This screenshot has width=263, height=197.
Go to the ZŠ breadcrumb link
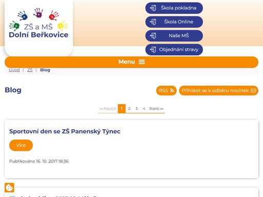click(30, 70)
